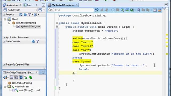Click the first greyed flag icon after bookmark
This screenshot has width=171, height=96.
[x=143, y=10]
